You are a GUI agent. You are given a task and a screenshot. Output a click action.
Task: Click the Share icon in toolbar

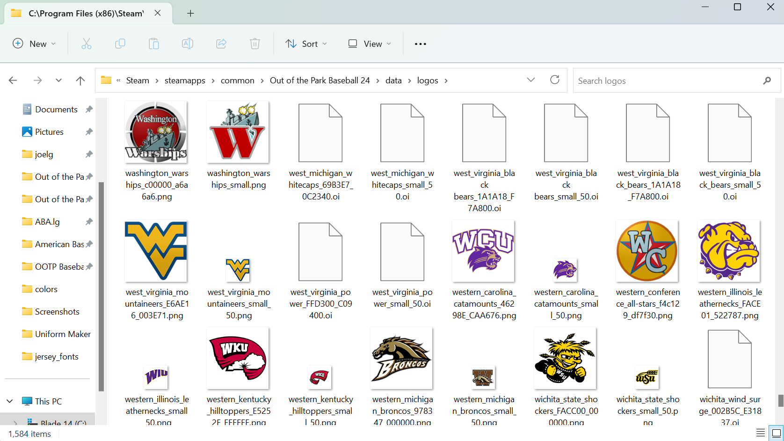[221, 44]
